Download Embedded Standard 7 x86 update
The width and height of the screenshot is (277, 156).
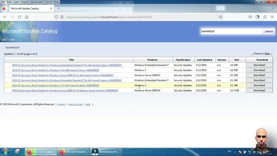click(259, 65)
